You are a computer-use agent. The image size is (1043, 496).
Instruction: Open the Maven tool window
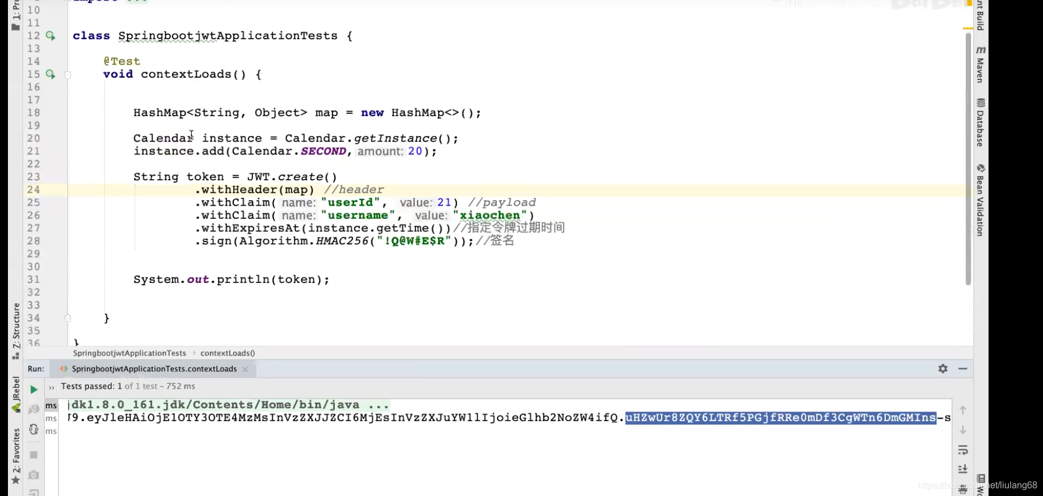coord(981,65)
